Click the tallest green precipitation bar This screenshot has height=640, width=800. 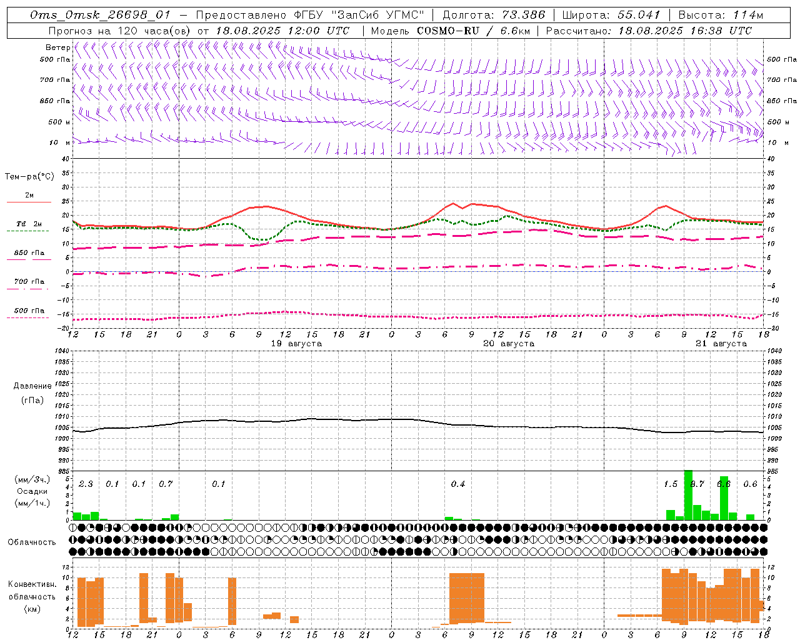(688, 495)
